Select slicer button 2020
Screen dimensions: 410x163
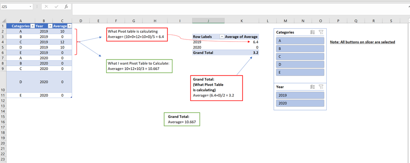click(x=300, y=103)
